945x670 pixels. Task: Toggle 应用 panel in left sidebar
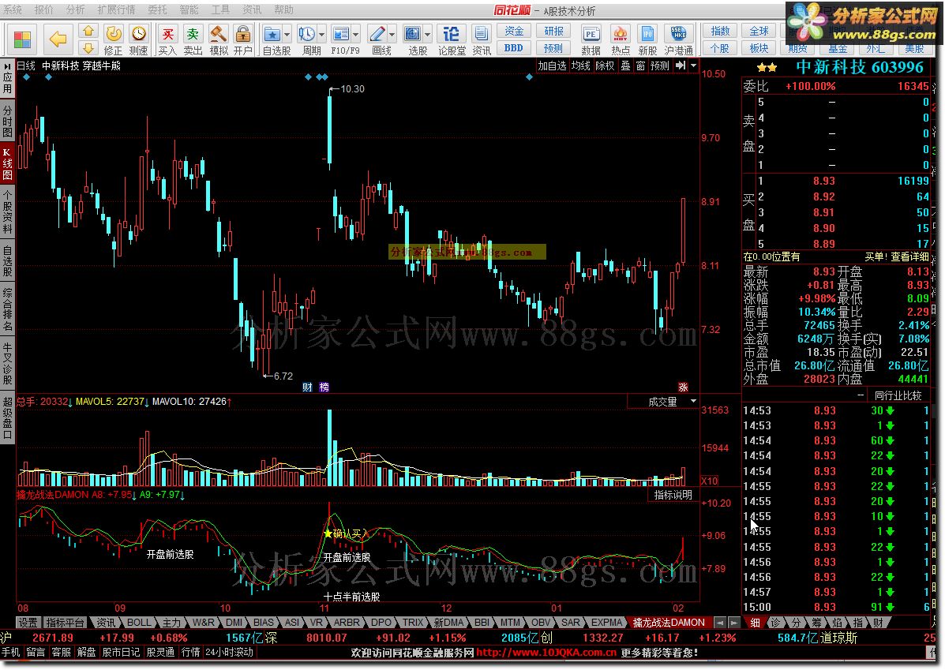[x=7, y=78]
